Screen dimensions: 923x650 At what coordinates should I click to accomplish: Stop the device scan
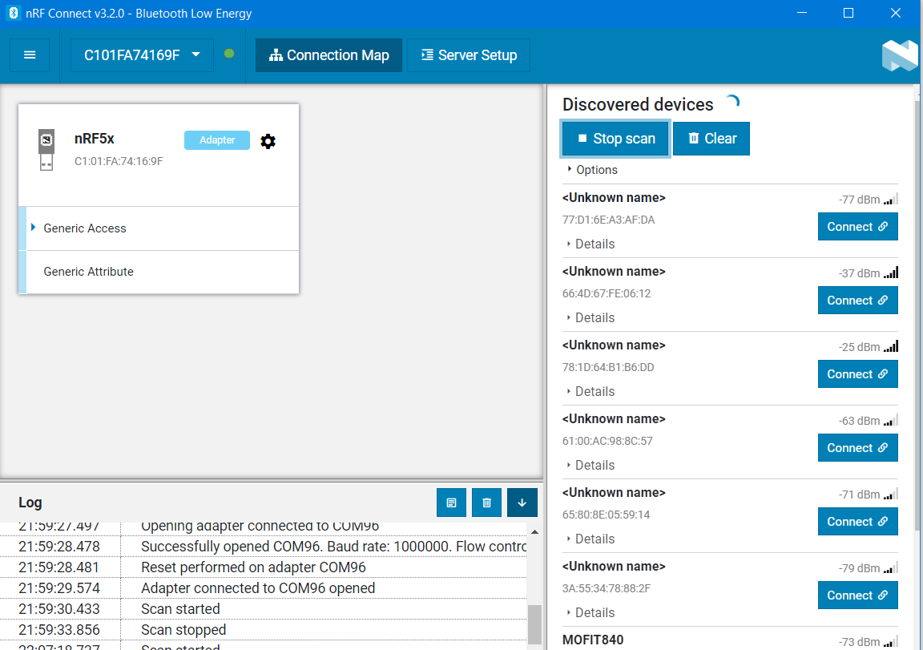click(x=615, y=139)
